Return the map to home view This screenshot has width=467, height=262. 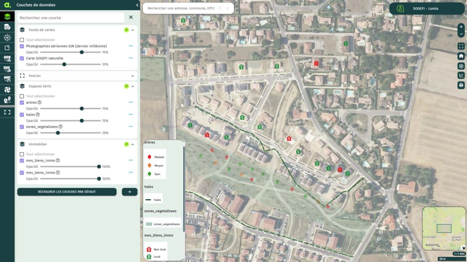coord(461,56)
